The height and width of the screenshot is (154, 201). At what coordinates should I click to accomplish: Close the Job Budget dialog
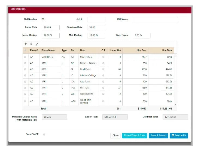click(x=115, y=135)
